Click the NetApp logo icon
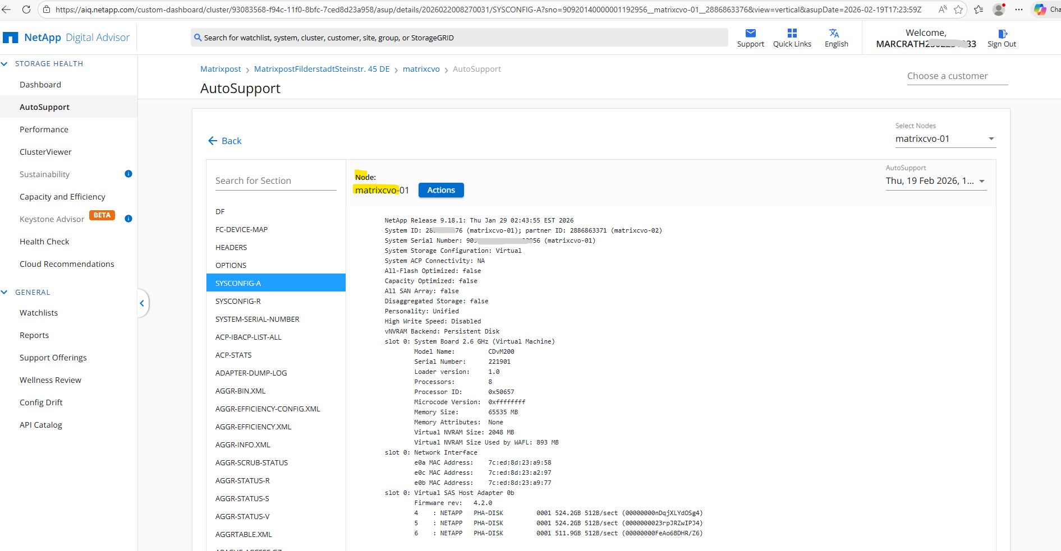The height and width of the screenshot is (551, 1061). [10, 38]
